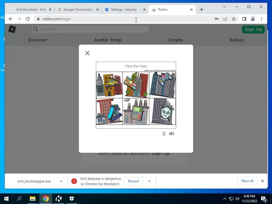This screenshot has width=272, height=204.
Task: Close the Roblox tab
Action: 192,10
